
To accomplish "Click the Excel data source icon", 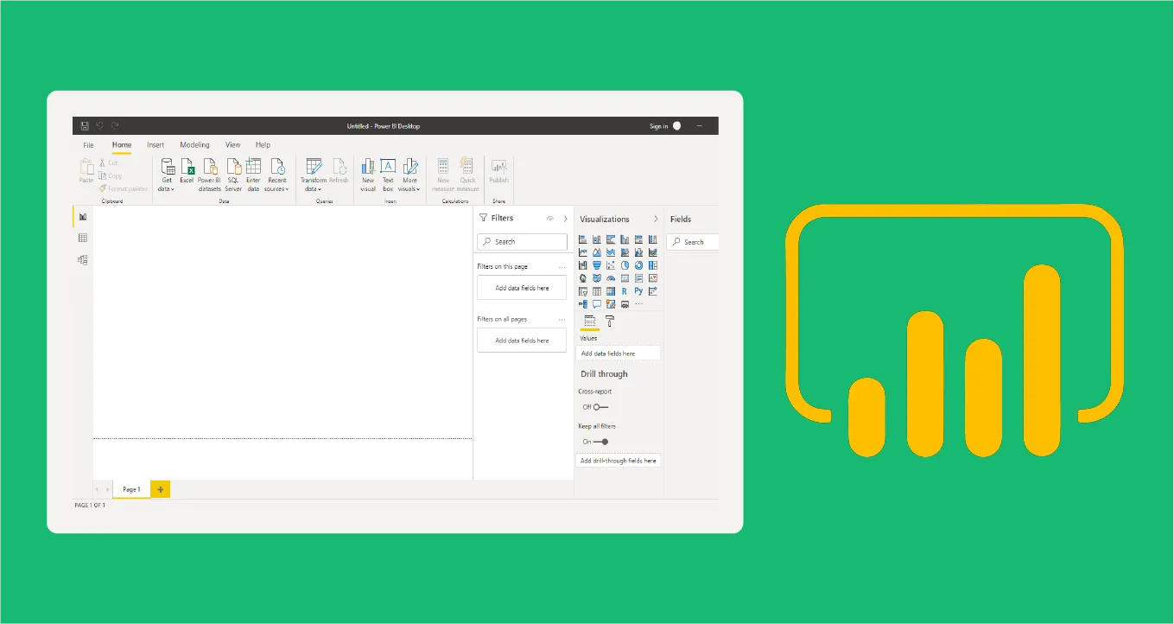I will click(x=187, y=171).
